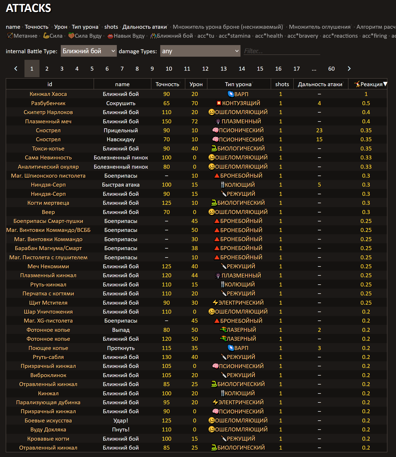Open the Разбубенчик item link
The width and height of the screenshot is (396, 457).
[48, 103]
